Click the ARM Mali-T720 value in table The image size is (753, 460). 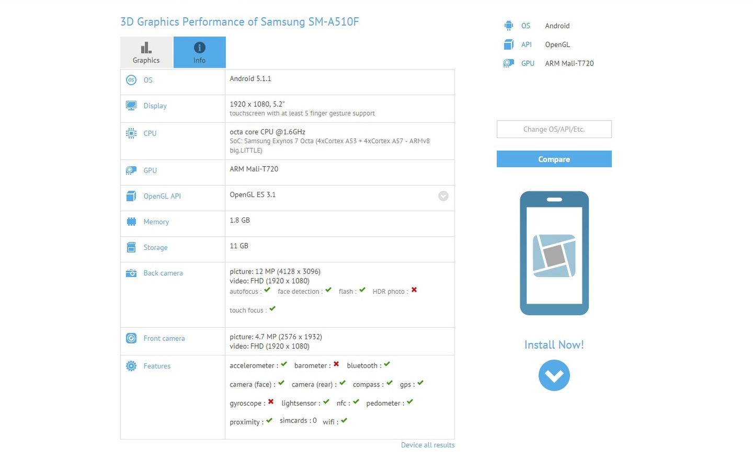pyautogui.click(x=254, y=169)
